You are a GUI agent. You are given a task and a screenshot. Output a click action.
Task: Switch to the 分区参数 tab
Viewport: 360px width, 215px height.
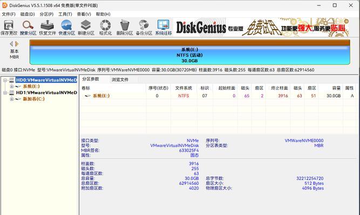click(91, 79)
